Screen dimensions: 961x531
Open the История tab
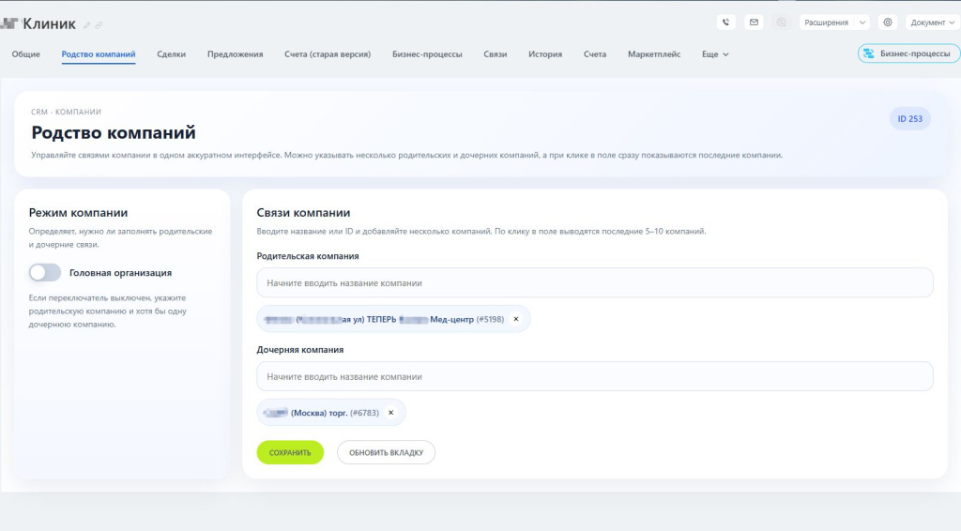545,54
